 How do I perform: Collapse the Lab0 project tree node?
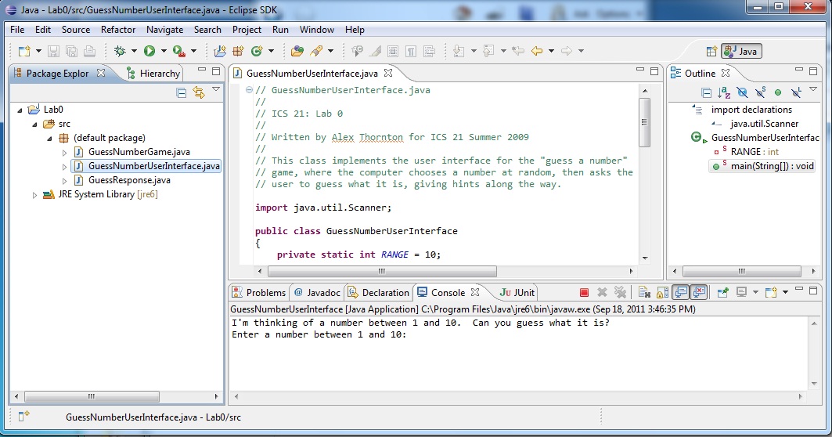click(x=20, y=110)
